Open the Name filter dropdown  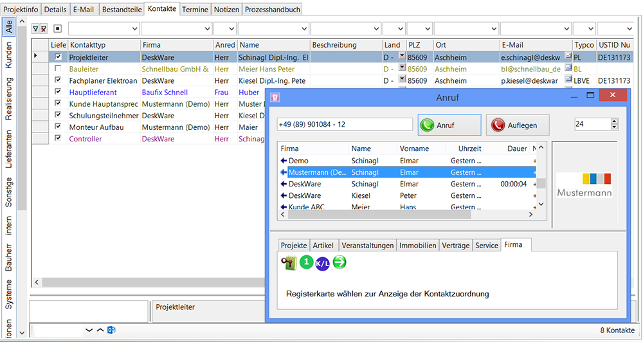(x=304, y=29)
